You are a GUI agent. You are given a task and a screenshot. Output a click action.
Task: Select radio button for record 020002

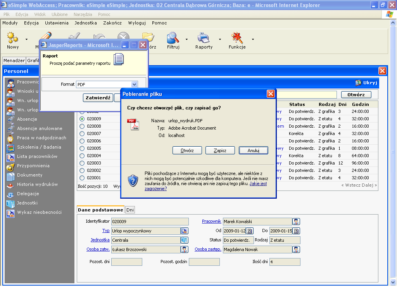point(82,170)
